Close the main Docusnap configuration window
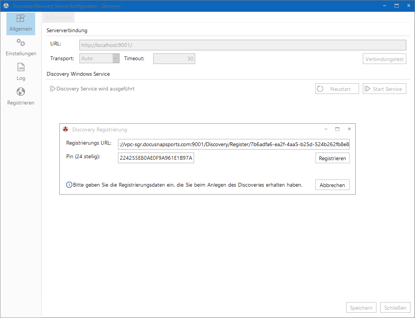 409,6
